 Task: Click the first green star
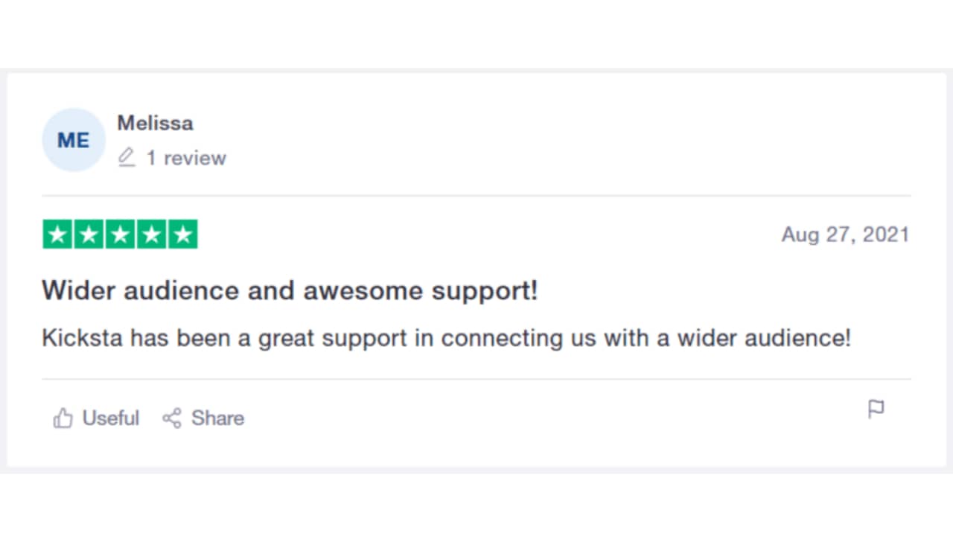[57, 234]
